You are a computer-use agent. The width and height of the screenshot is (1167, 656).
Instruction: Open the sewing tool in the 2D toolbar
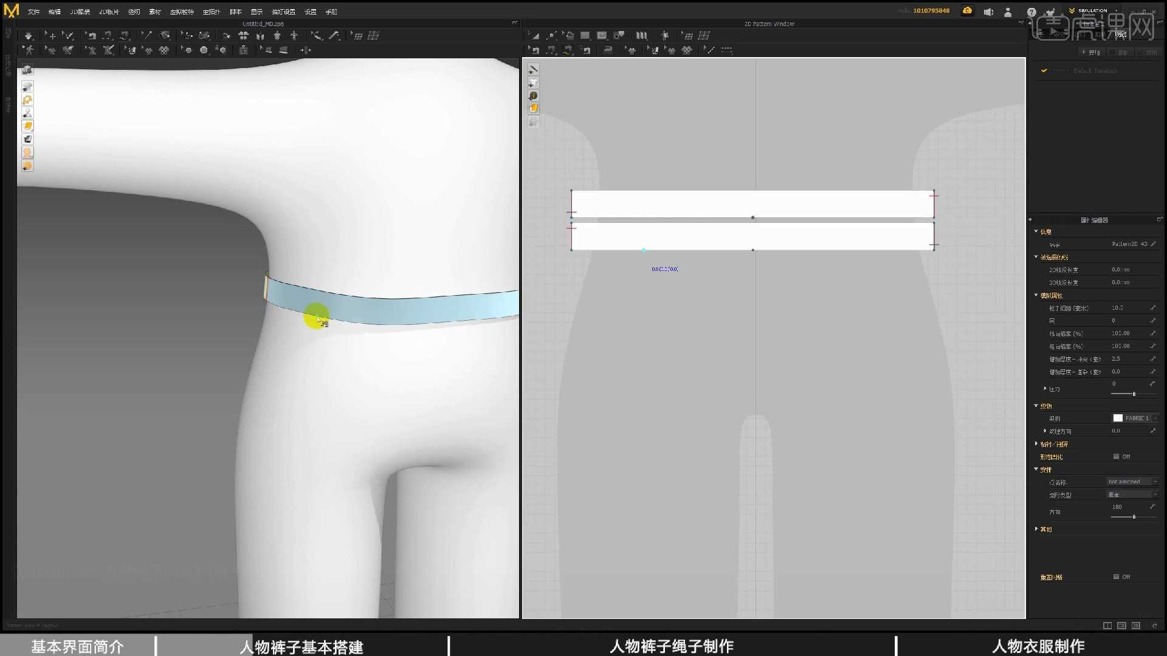coord(551,50)
